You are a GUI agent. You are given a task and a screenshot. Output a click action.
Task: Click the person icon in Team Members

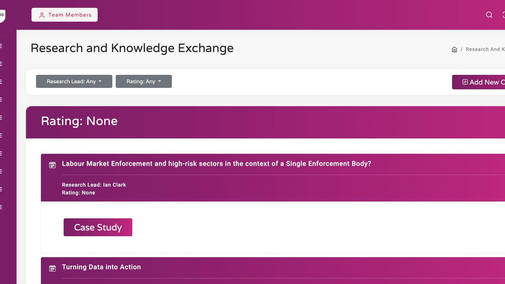click(x=42, y=15)
